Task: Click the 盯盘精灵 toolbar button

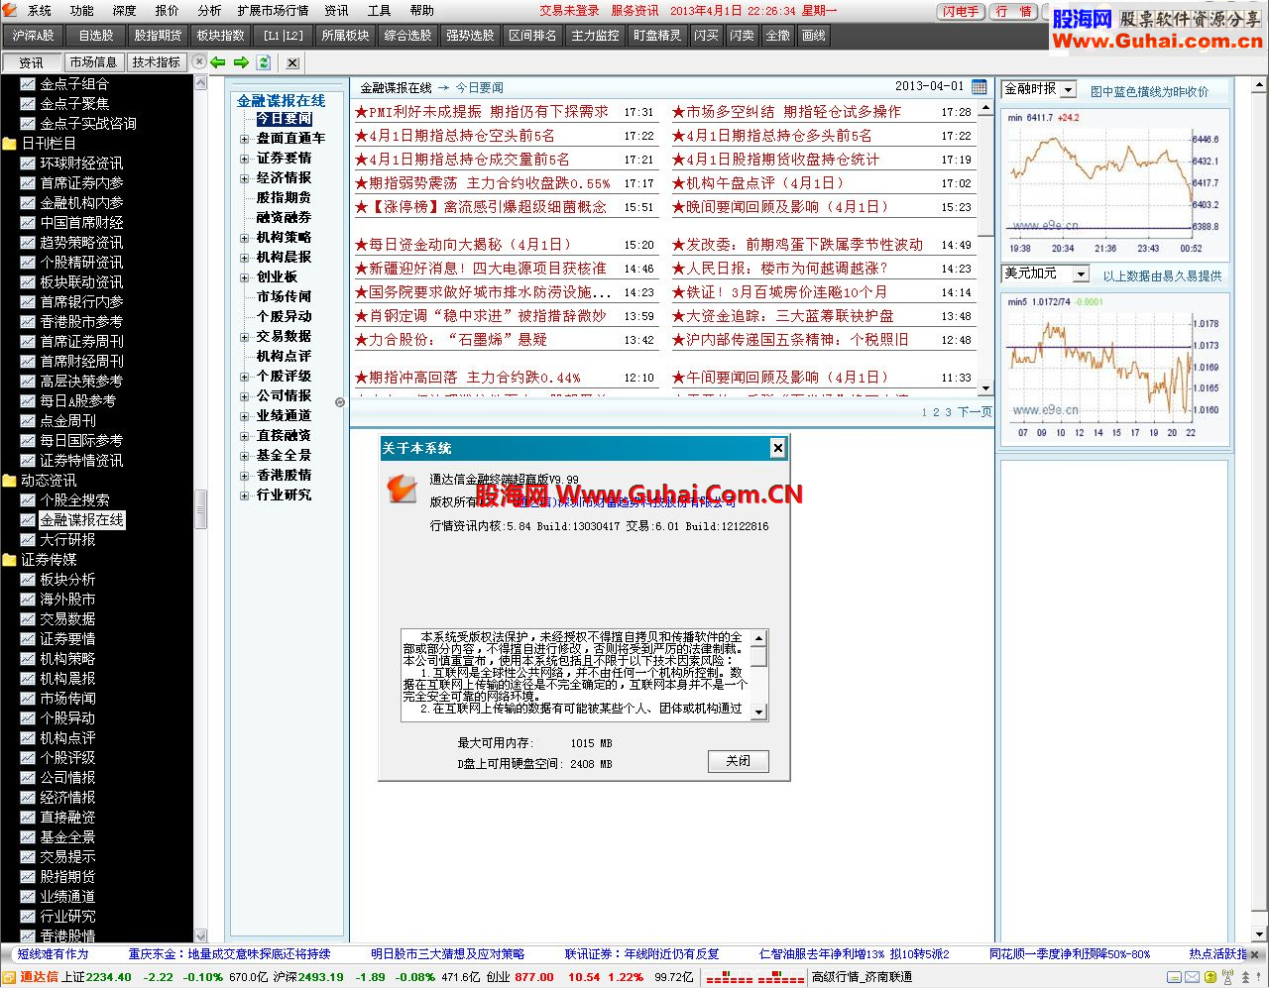Action: click(657, 36)
